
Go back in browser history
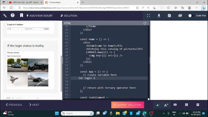point(5,8)
